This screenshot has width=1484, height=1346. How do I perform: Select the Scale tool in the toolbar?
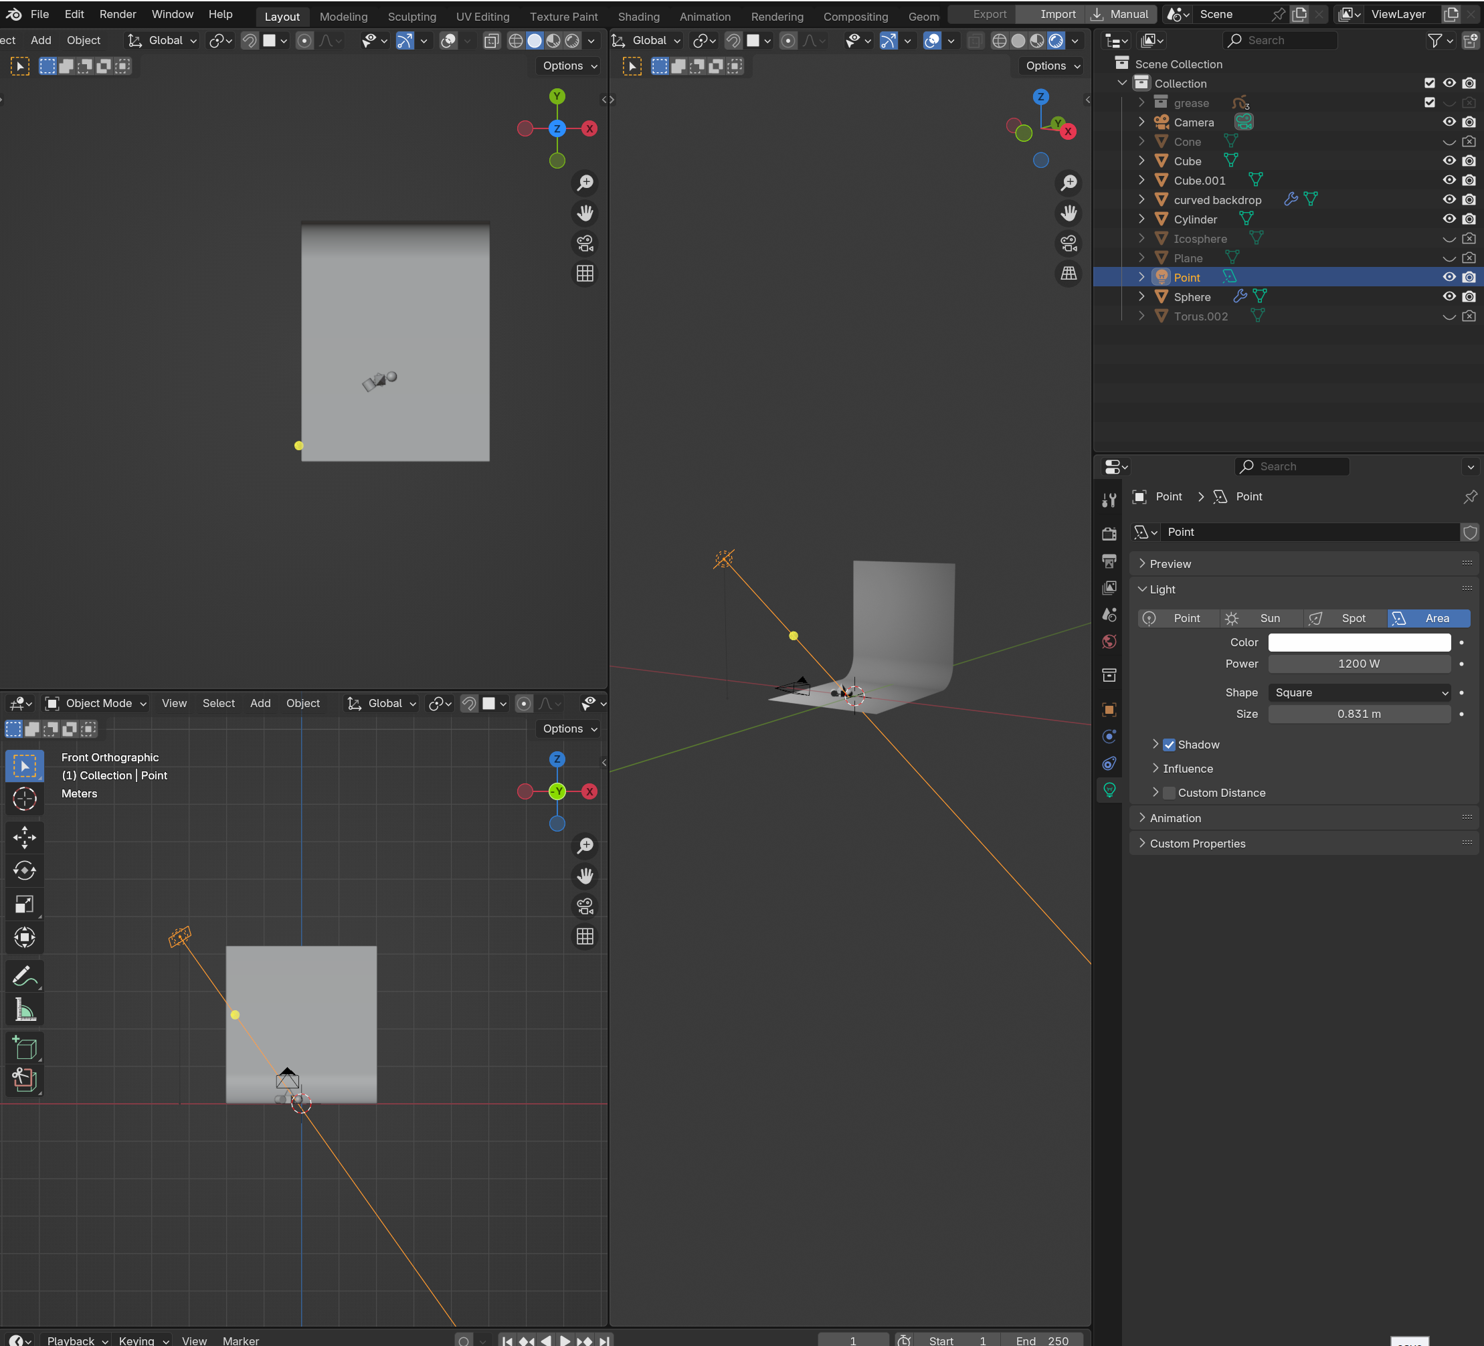pos(24,904)
